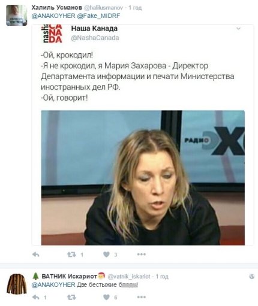258x306 pixels.
Task: Open more options on Халиль Усманов's tweet
Action: point(141,255)
